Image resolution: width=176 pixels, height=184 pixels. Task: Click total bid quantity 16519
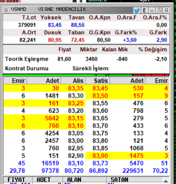50,163
